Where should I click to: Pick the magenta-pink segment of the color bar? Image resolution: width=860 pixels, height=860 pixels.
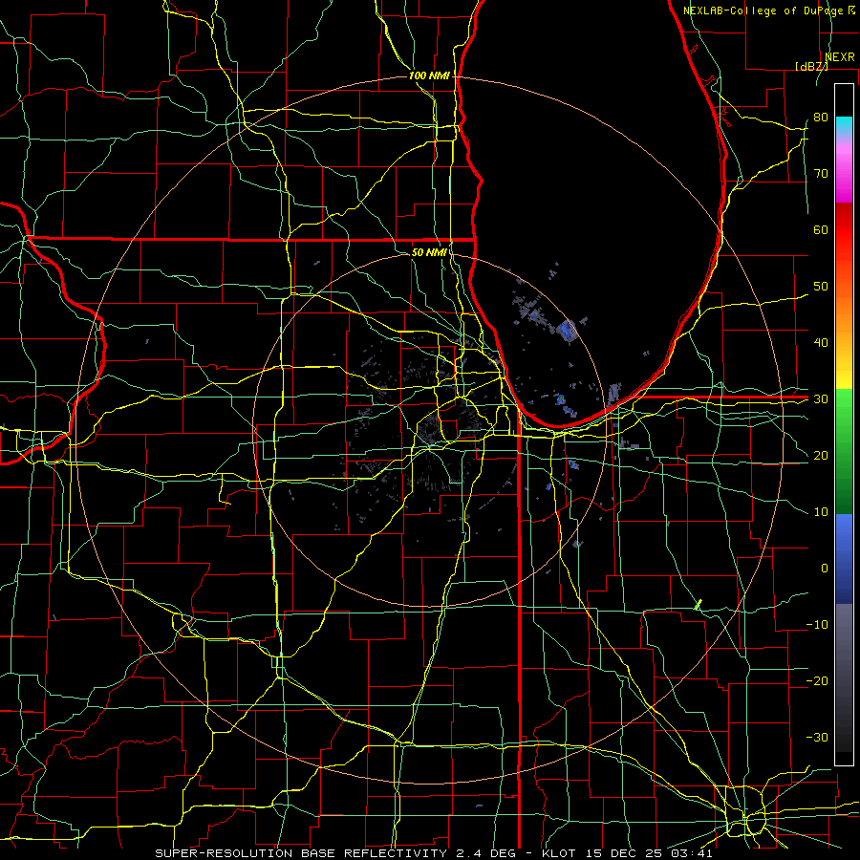844,170
